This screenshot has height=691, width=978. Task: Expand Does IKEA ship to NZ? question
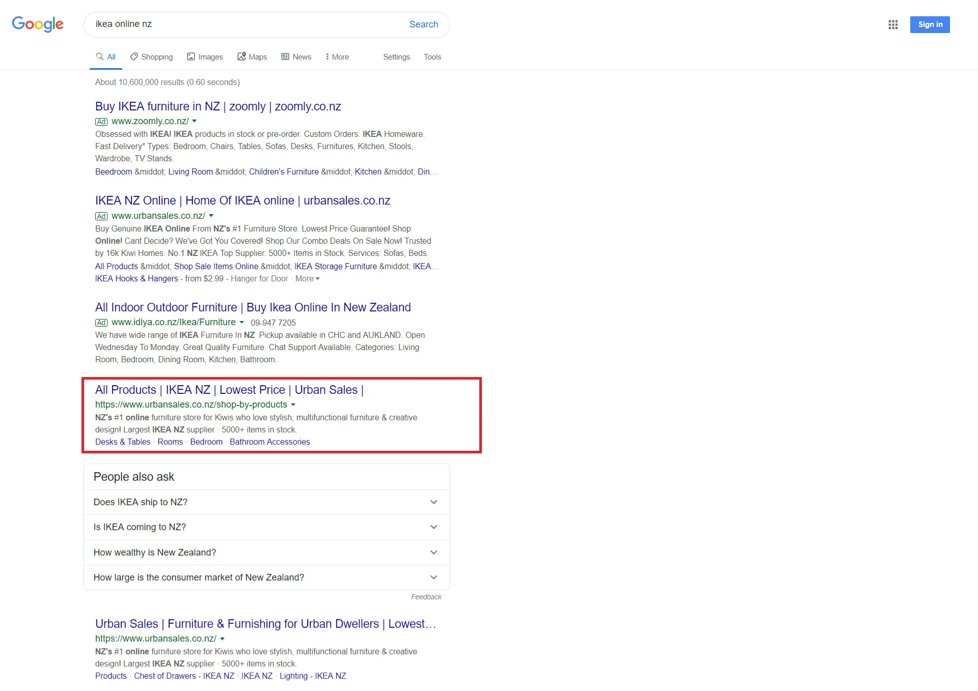click(266, 502)
